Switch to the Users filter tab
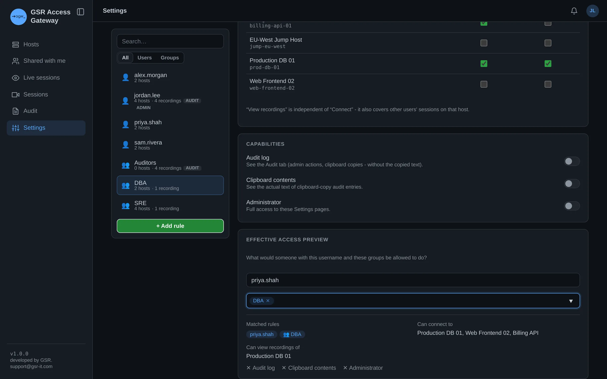Screen dimensions: 607x379 point(144,58)
